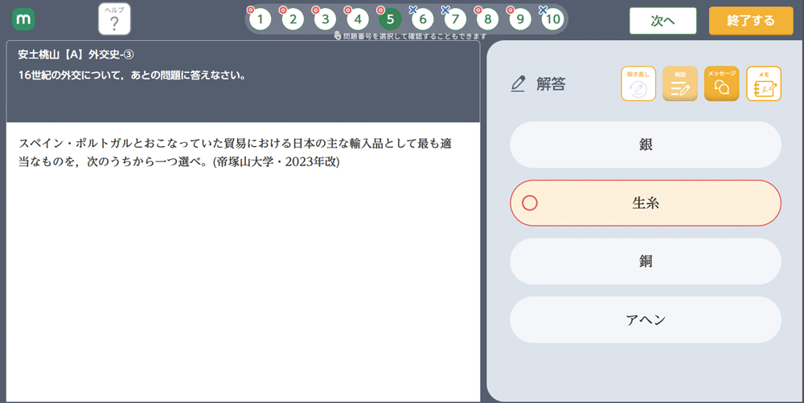Screen dimensions: 804x403
Task: Go to question 3
Action: click(325, 19)
